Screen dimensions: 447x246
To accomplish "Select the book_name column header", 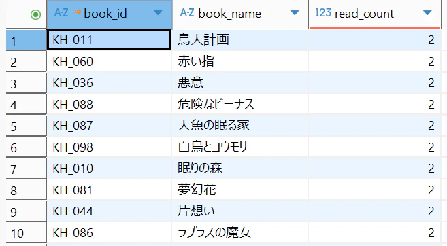I will click(240, 14).
